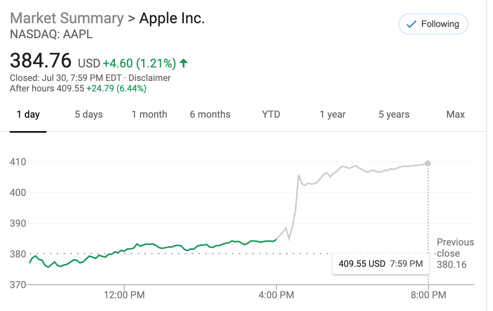The width and height of the screenshot is (493, 311).
Task: Click the checkmark icon in Following
Action: [411, 24]
